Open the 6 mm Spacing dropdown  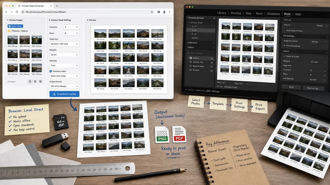pos(64,66)
